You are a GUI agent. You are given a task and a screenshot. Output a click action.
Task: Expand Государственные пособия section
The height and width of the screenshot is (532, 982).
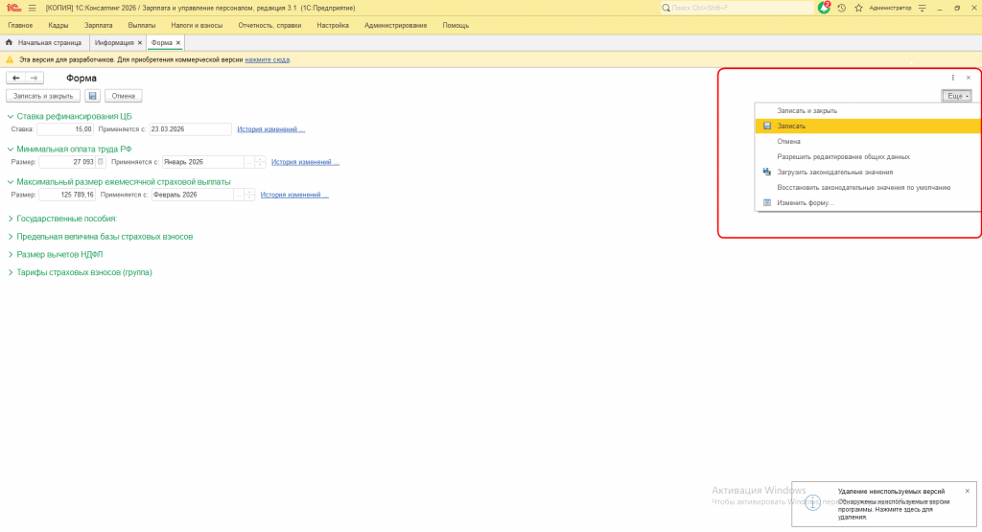10,219
